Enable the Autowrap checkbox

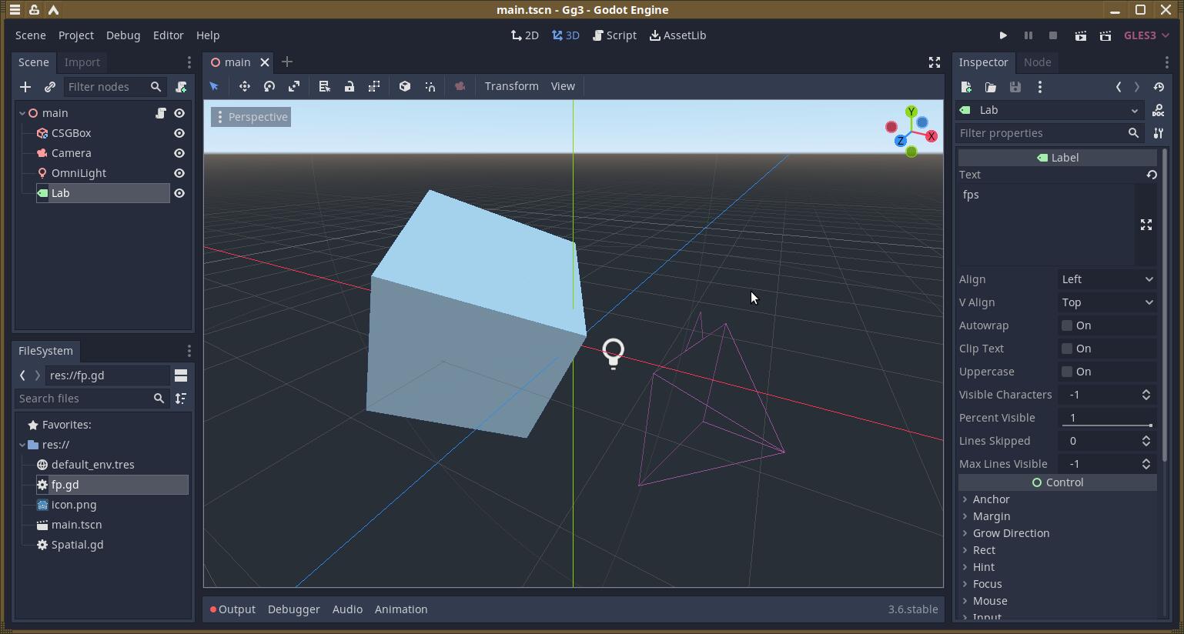1067,325
